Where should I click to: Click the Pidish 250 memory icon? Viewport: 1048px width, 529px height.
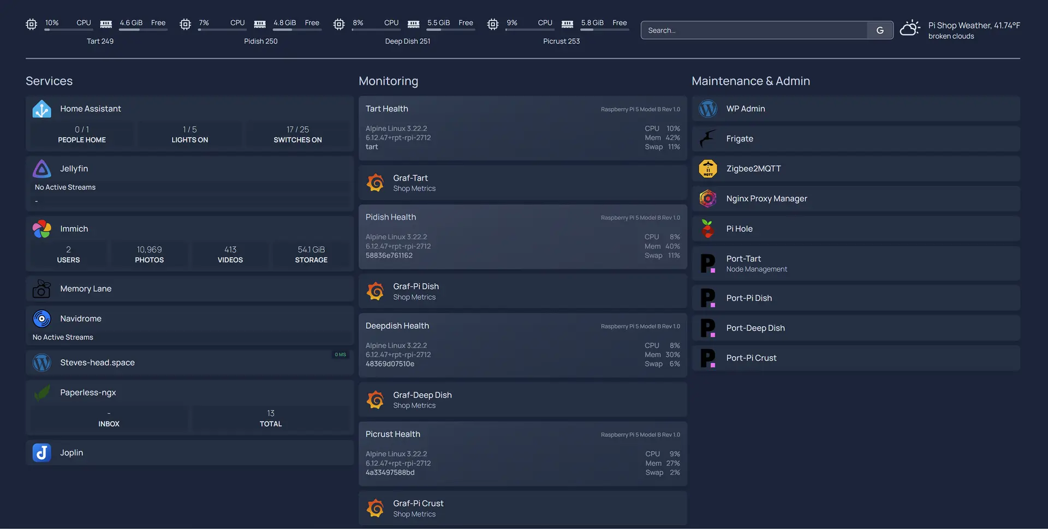(260, 23)
